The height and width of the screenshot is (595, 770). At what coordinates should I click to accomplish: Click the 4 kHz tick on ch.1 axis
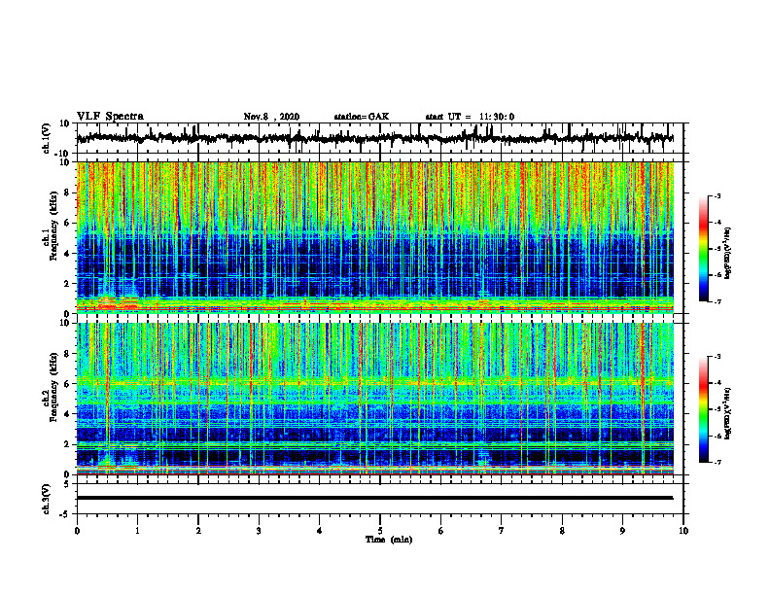click(x=66, y=254)
